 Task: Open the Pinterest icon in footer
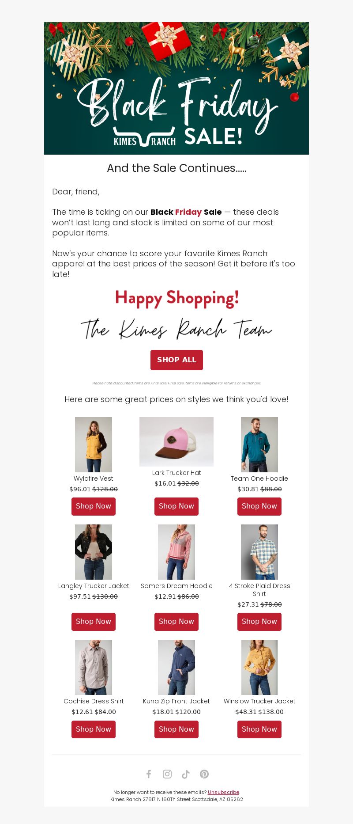click(204, 774)
